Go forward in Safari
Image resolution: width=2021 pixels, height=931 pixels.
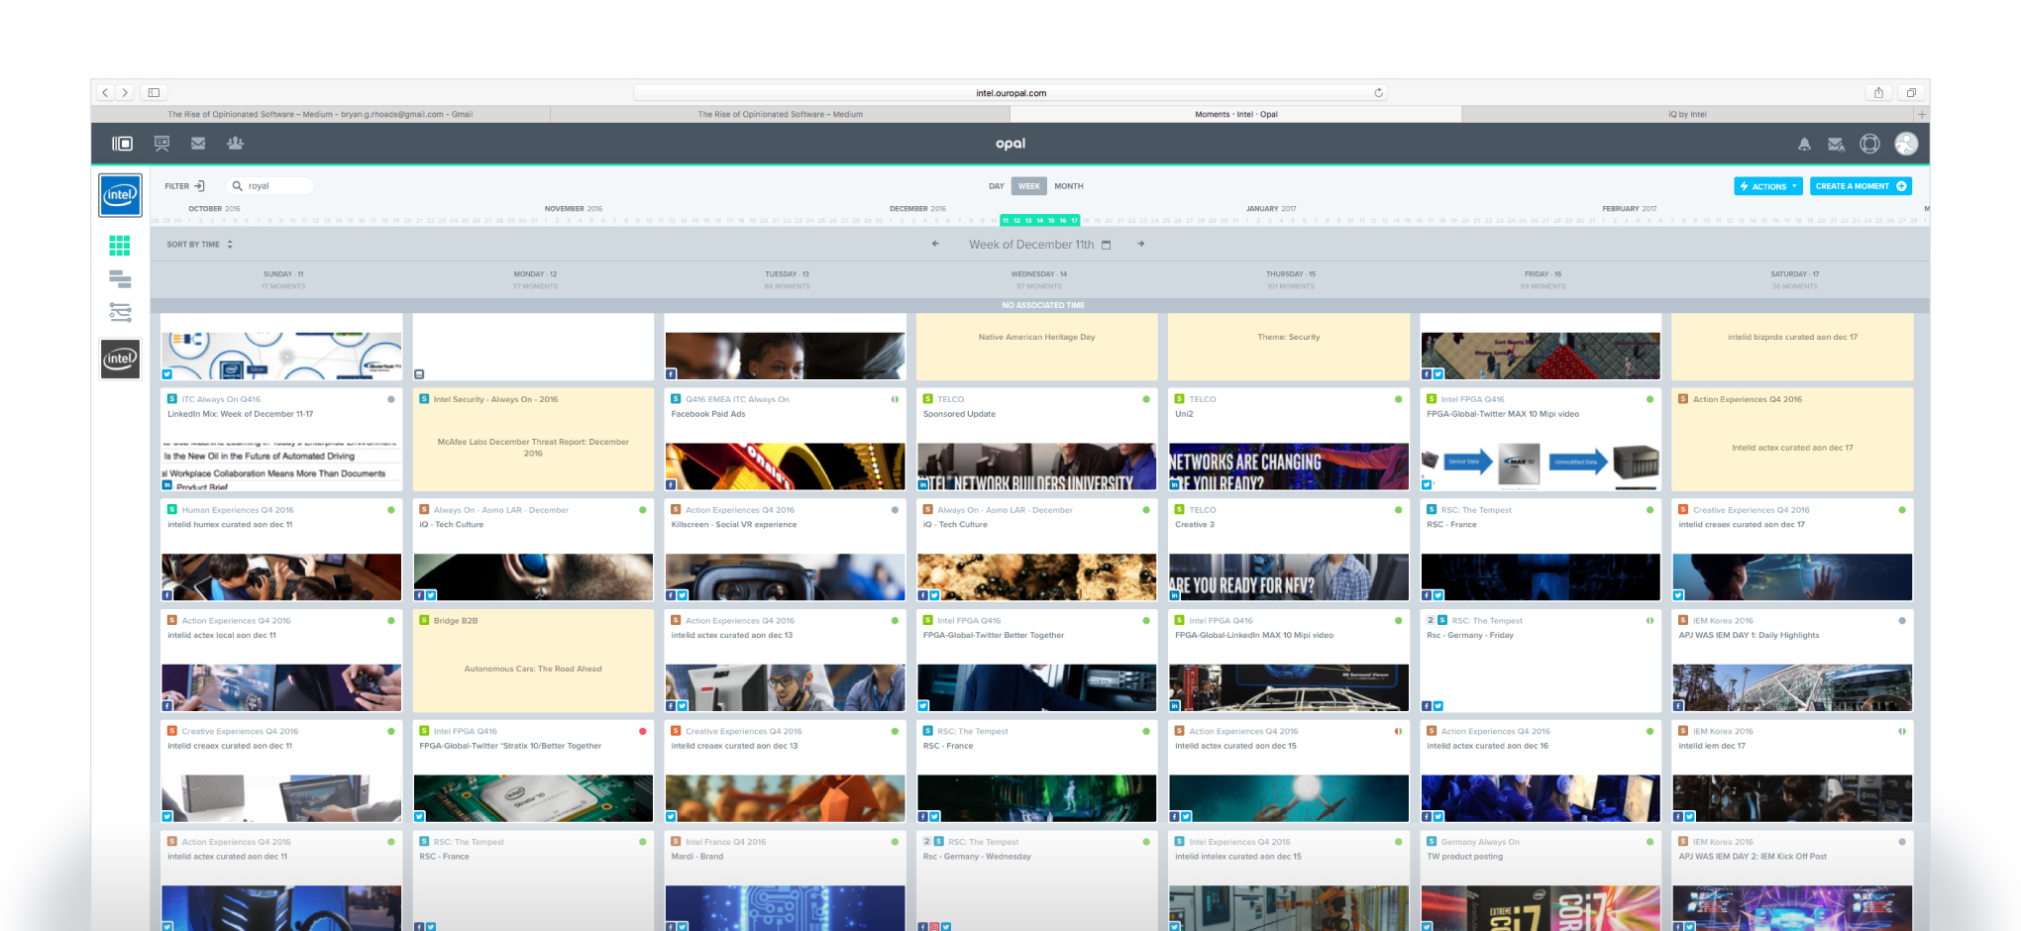click(125, 93)
